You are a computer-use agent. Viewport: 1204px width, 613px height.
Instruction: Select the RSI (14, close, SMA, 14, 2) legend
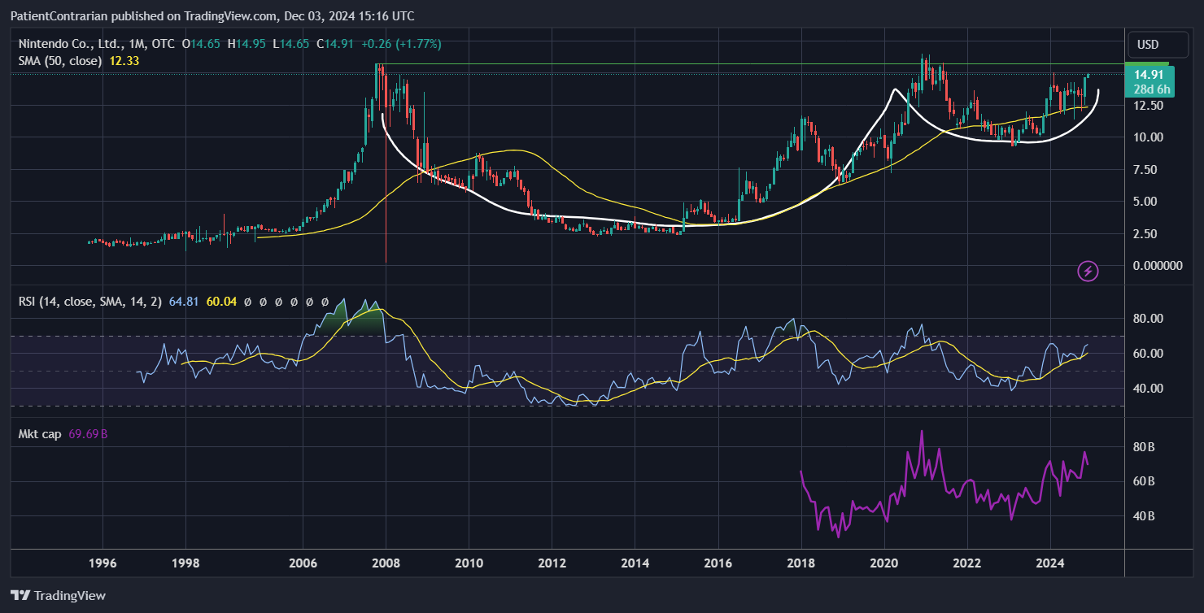click(x=90, y=302)
